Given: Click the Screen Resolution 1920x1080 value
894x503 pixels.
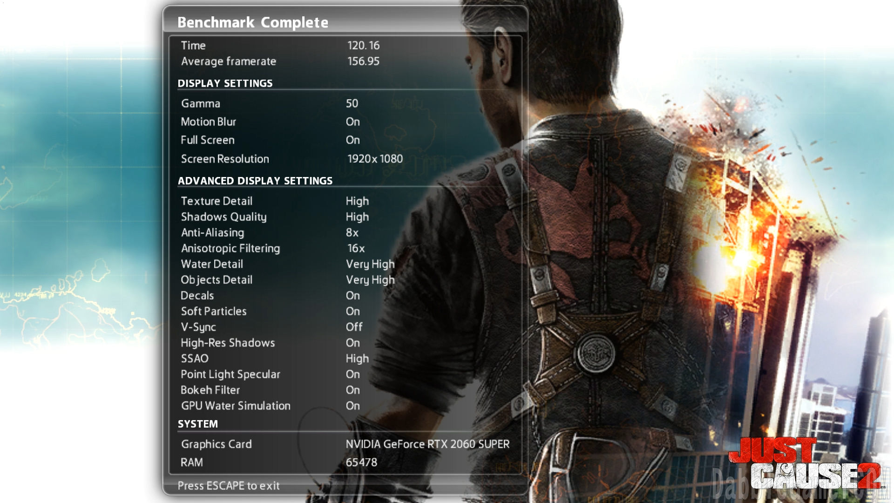Looking at the screenshot, I should pyautogui.click(x=375, y=159).
